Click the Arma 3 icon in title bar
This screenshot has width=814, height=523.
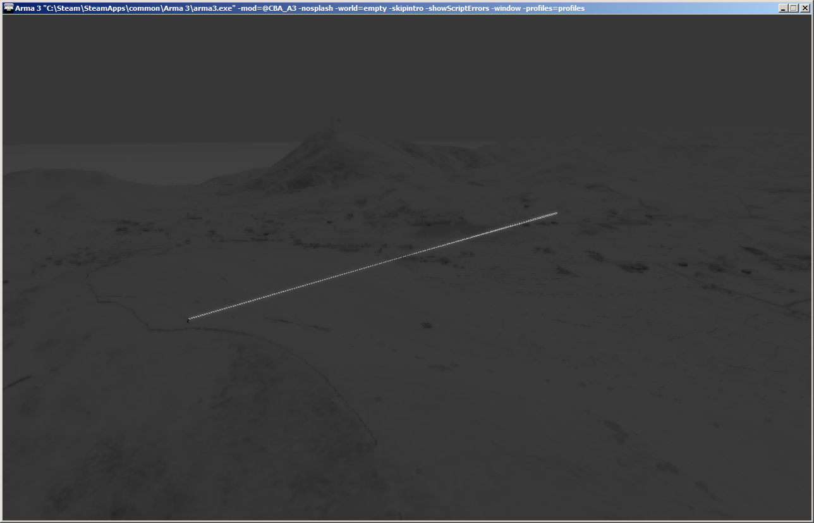pos(8,8)
